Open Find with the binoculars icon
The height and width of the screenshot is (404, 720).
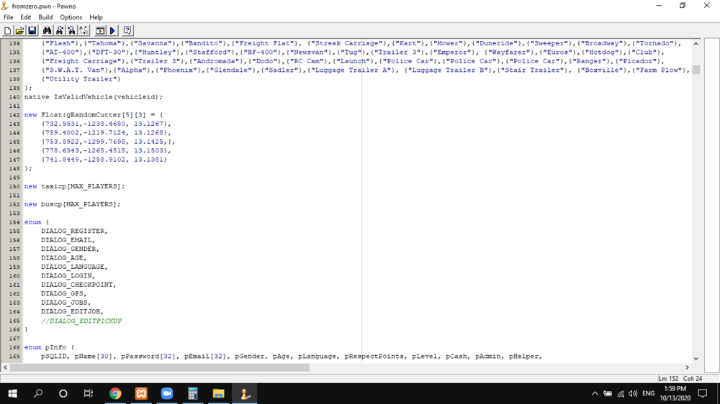tap(47, 31)
